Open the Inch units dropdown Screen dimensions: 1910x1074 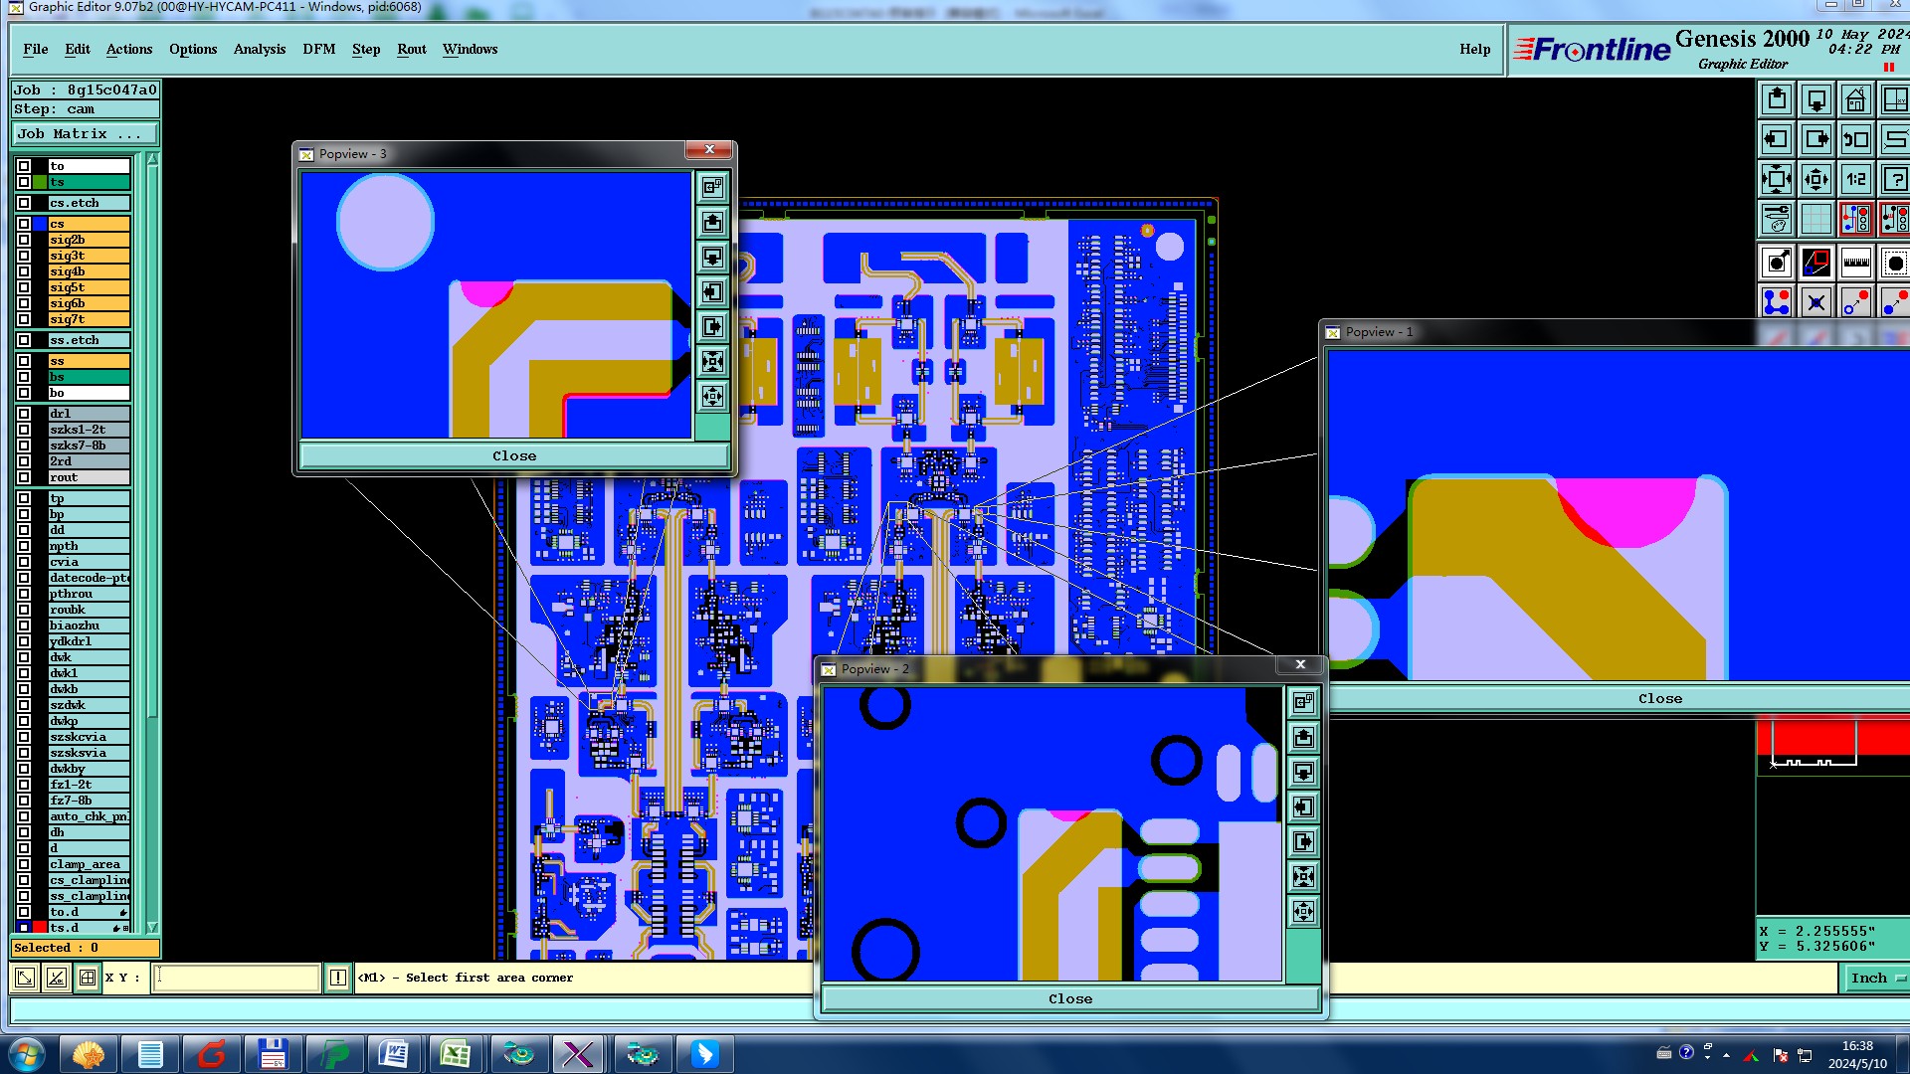coord(1877,978)
